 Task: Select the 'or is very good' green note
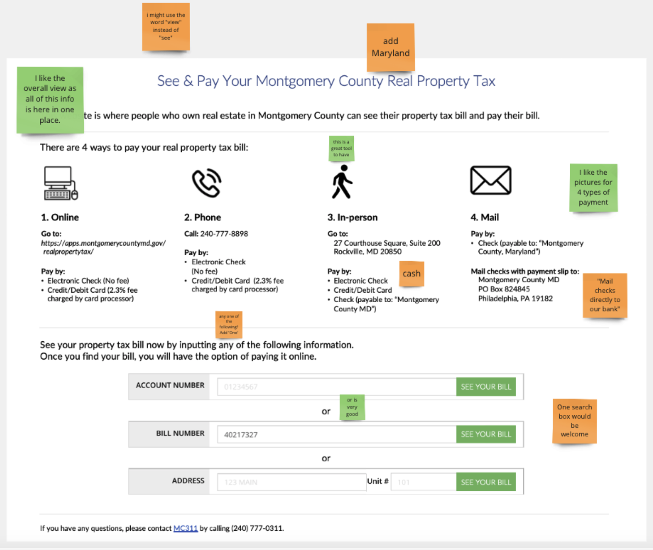tap(352, 407)
